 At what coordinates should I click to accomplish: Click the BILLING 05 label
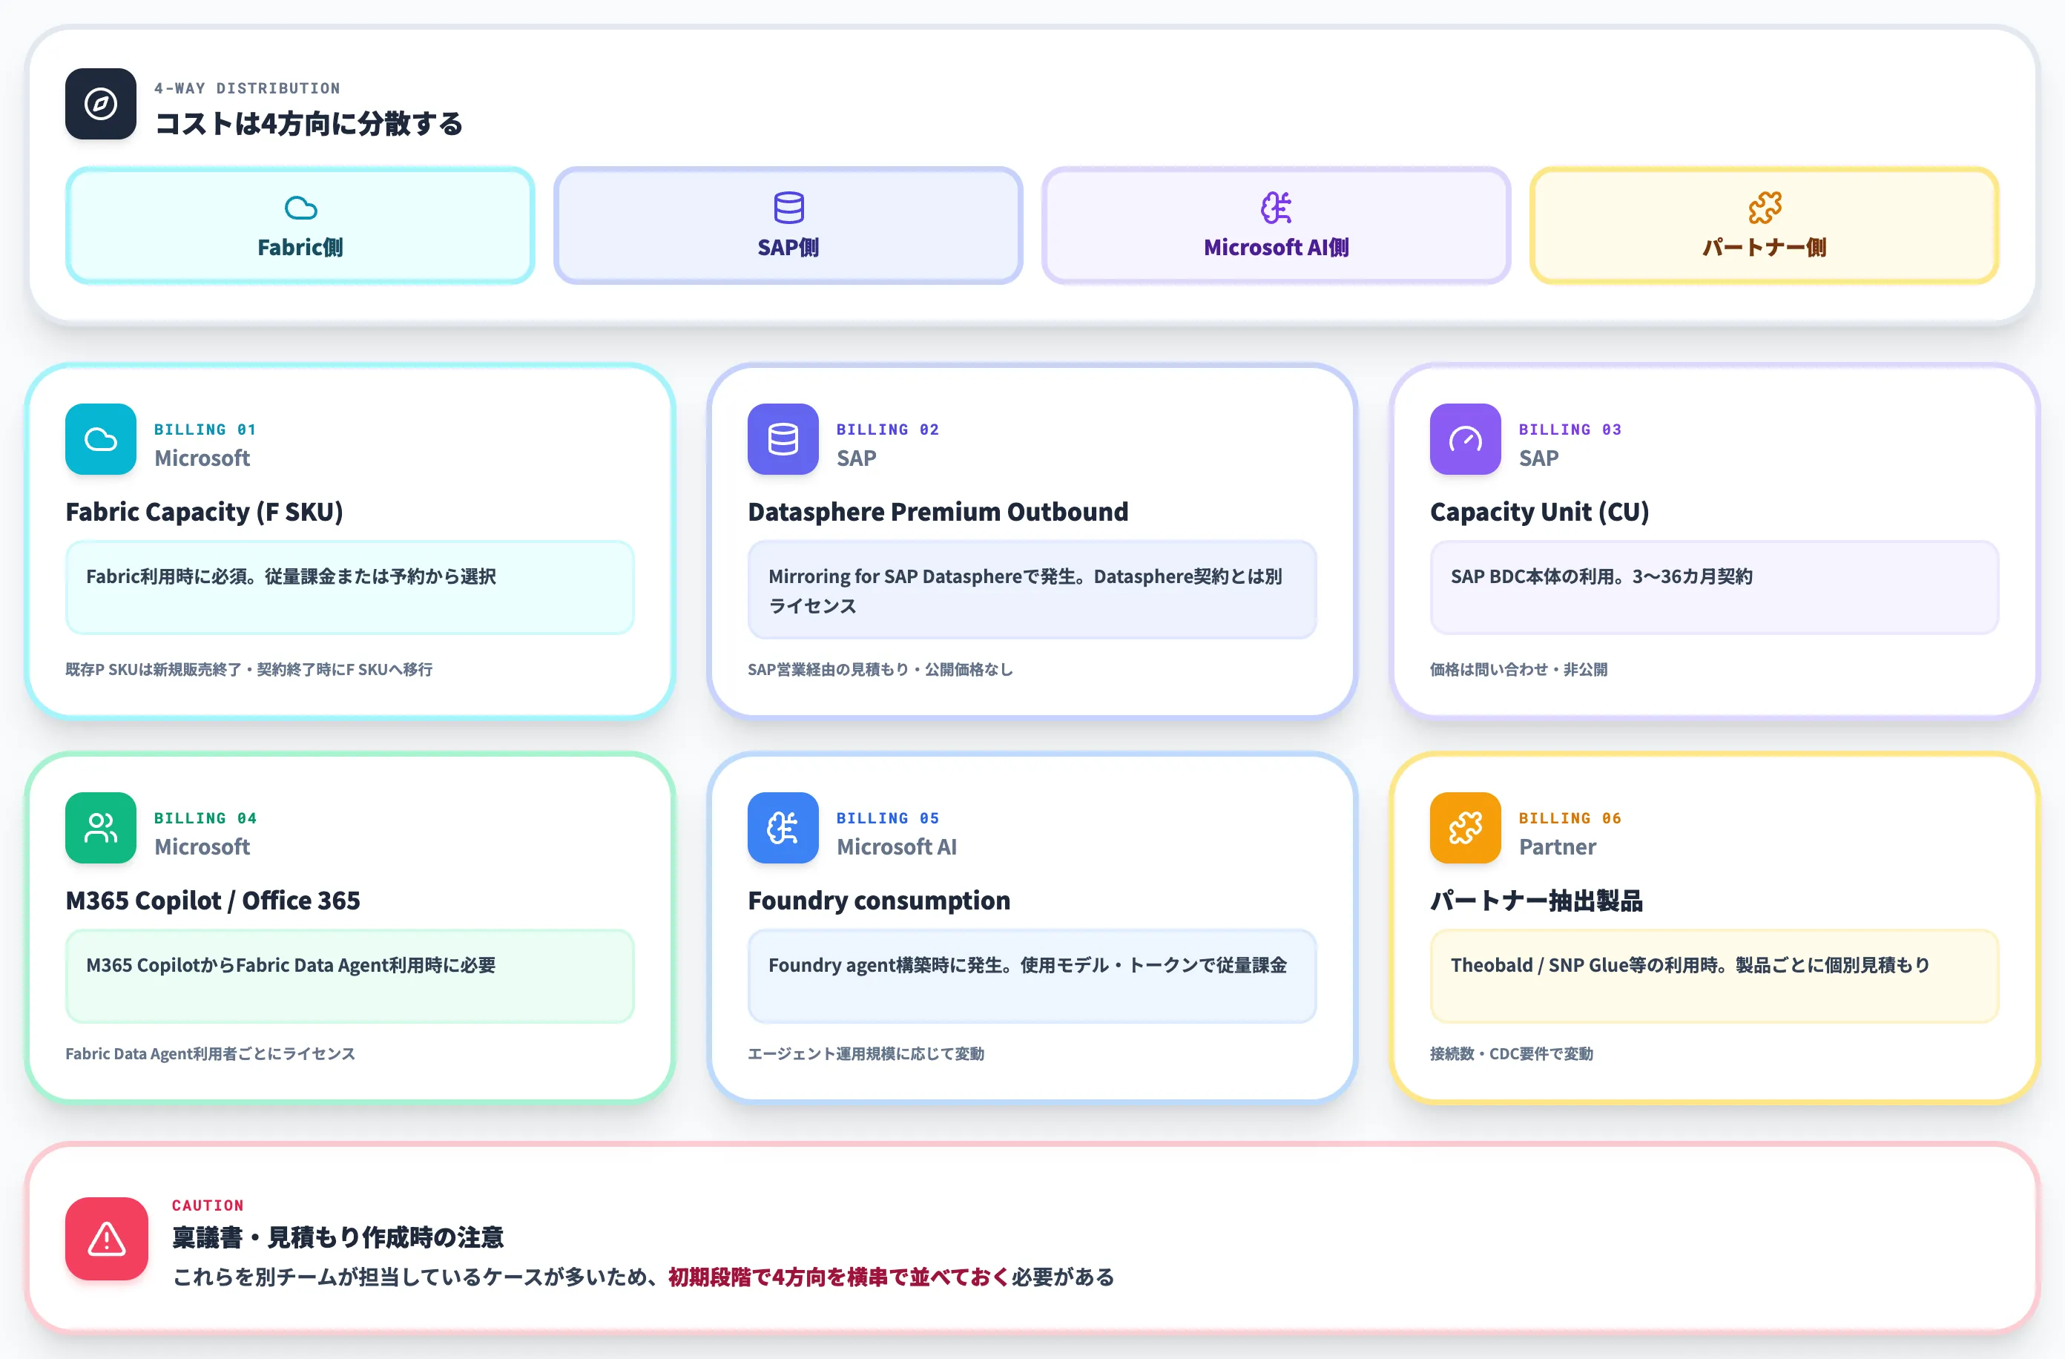[888, 818]
